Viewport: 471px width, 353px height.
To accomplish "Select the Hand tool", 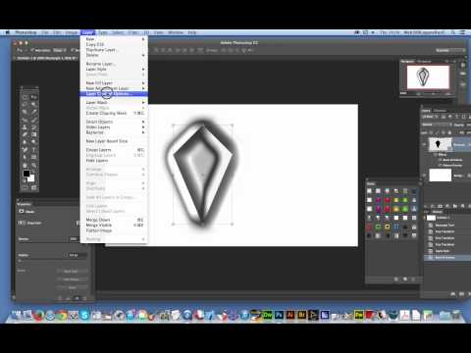I will (26, 165).
